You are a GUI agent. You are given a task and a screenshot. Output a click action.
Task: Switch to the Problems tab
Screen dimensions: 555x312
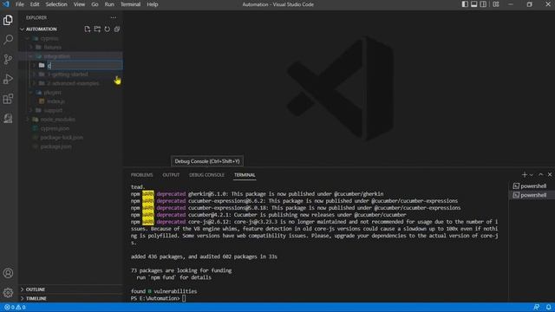(x=142, y=175)
